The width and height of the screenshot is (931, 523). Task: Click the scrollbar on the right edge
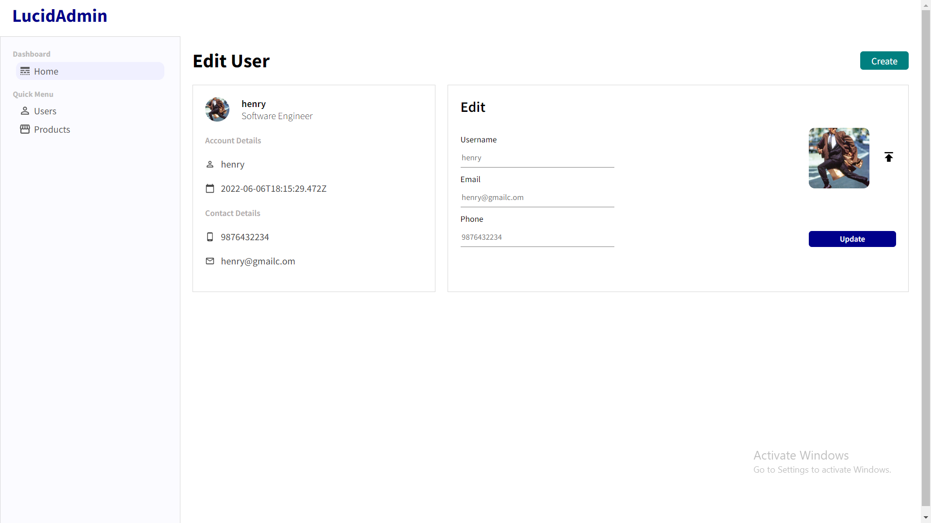point(926,261)
